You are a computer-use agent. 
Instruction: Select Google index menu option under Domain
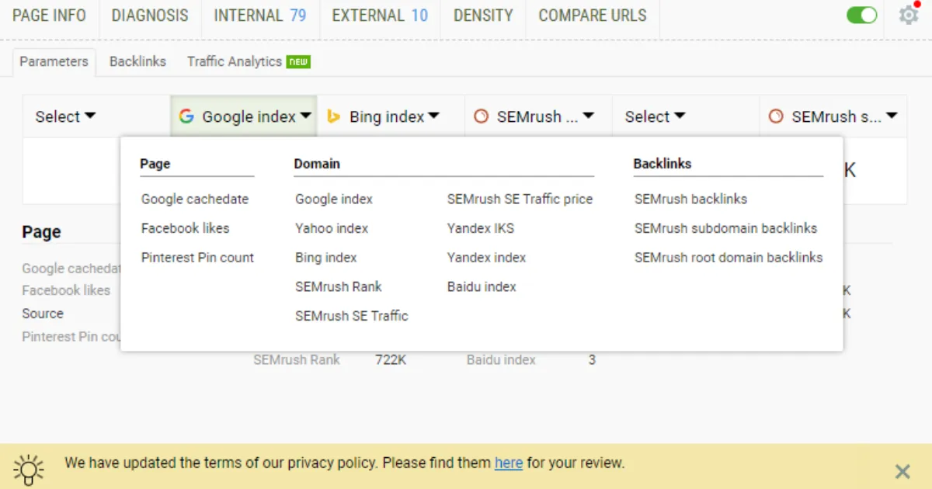coord(334,199)
